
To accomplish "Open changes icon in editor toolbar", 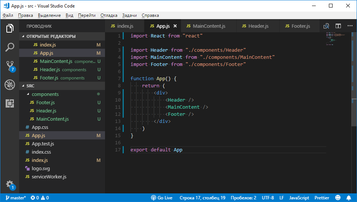I will coord(326,26).
